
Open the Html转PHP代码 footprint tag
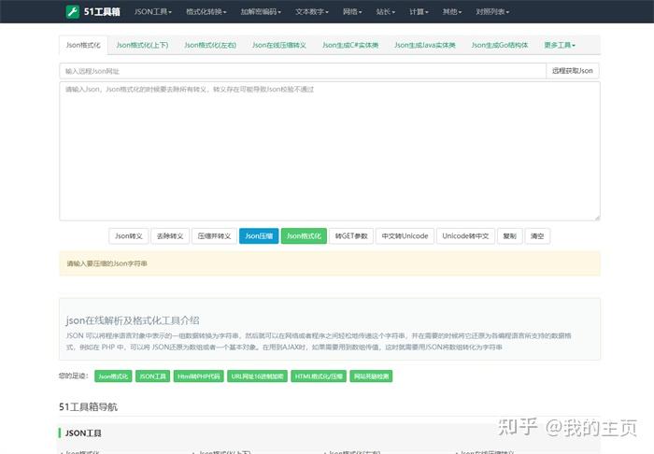[198, 376]
